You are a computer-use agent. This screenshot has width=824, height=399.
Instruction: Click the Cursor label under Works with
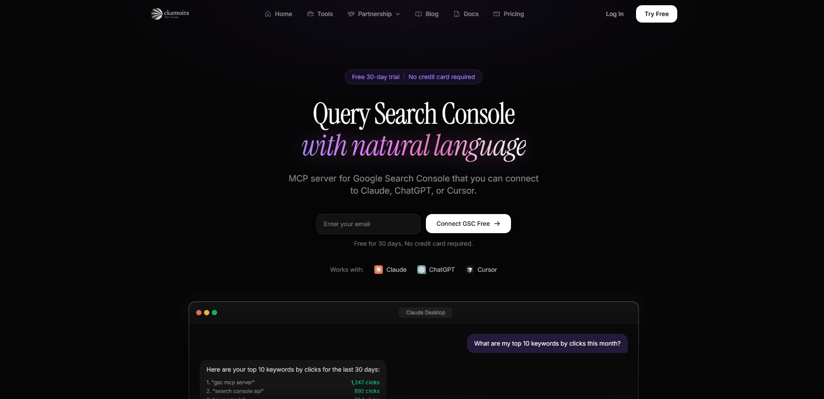click(487, 270)
